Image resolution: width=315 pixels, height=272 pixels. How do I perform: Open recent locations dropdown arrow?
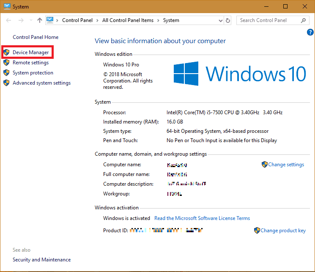click(x=31, y=20)
